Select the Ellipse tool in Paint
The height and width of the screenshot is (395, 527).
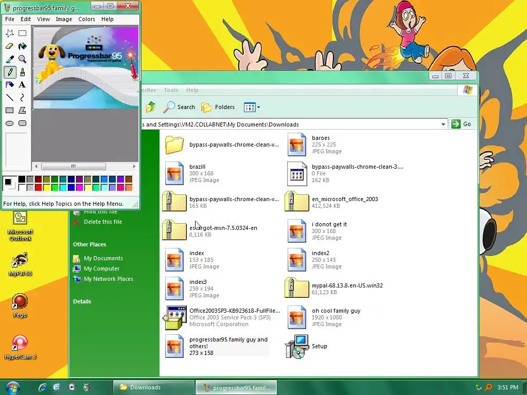tap(10, 123)
